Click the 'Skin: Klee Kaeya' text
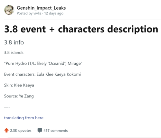This screenshot has height=138, width=161. (x=19, y=85)
